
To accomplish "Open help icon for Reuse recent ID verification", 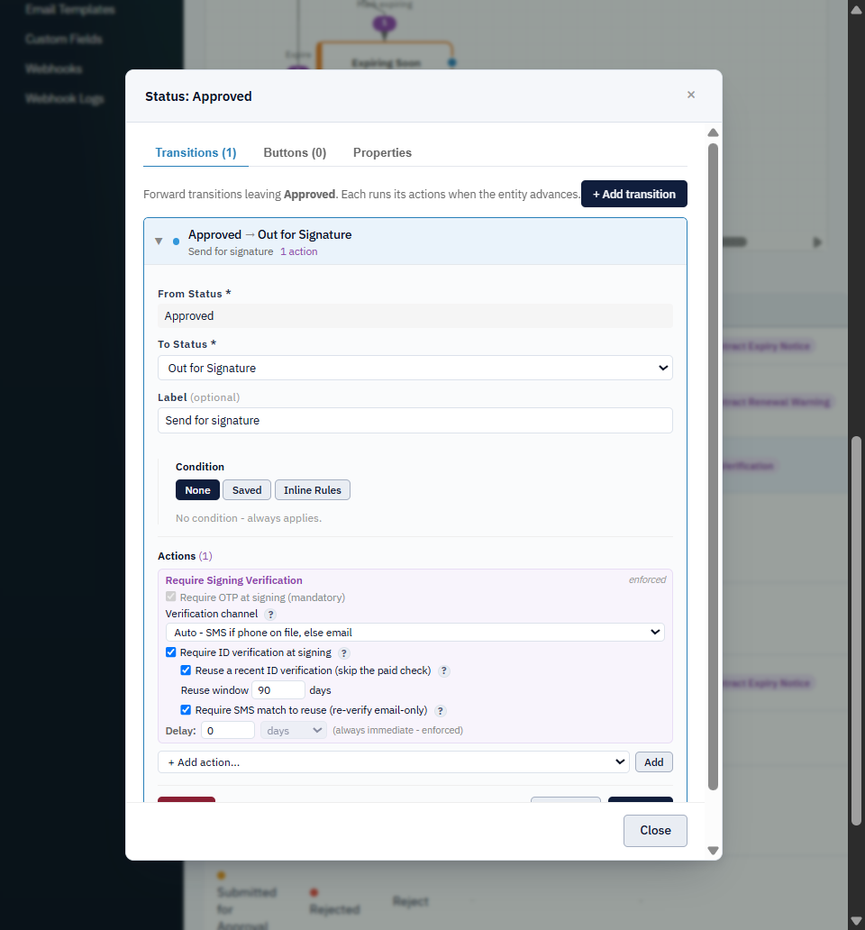I will point(443,670).
